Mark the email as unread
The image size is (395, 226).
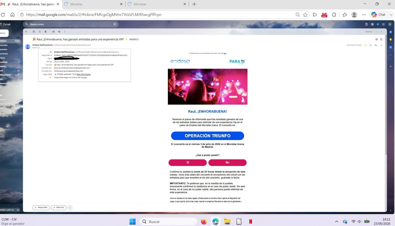pos(53,32)
